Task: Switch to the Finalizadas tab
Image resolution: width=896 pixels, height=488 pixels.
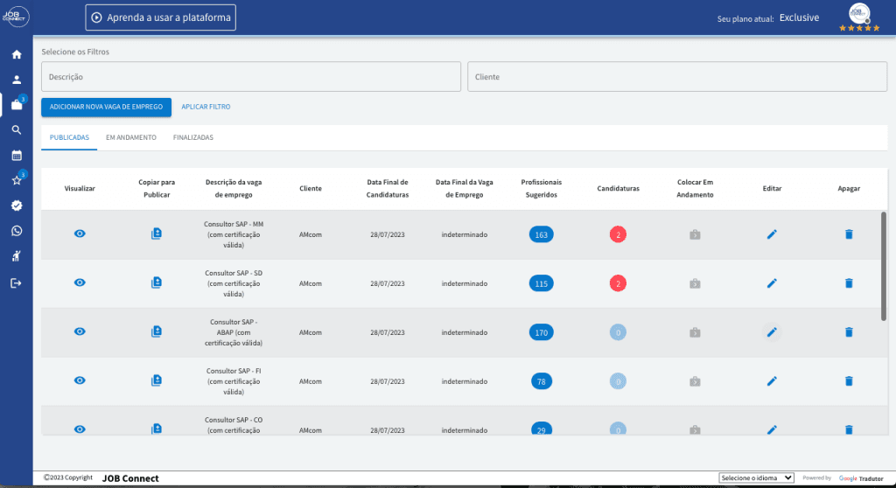Action: (x=193, y=137)
